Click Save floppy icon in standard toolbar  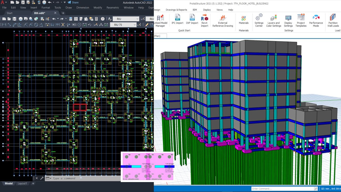14,19
